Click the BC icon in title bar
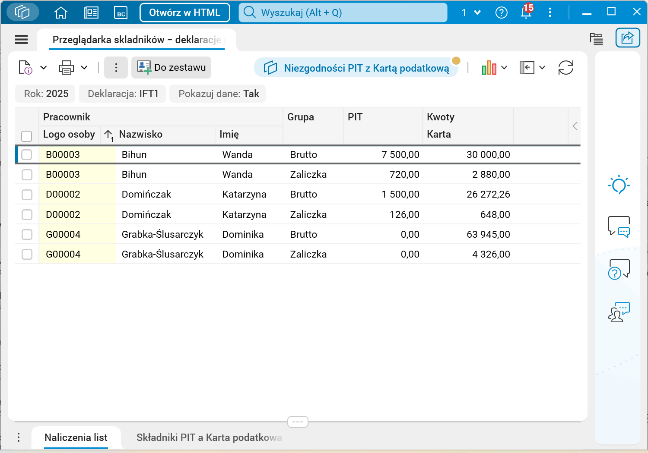 coord(121,13)
